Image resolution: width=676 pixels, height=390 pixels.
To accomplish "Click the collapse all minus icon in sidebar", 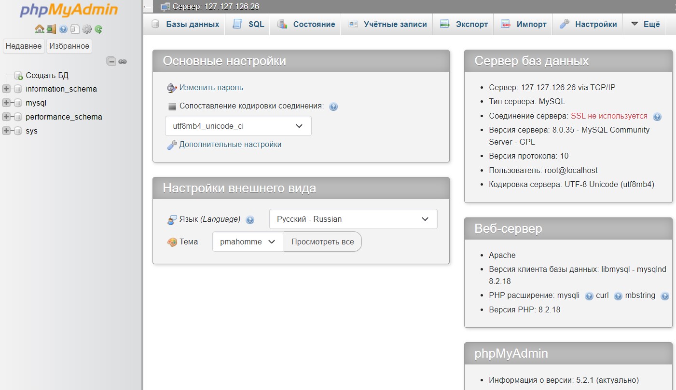I will tap(111, 61).
